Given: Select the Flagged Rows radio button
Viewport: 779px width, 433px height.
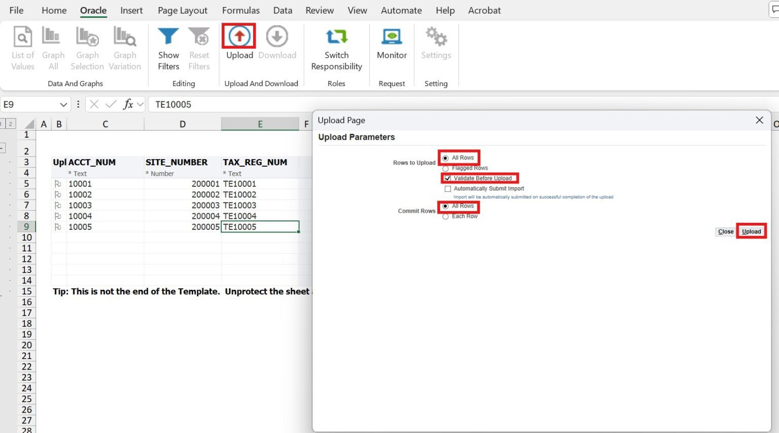Looking at the screenshot, I should [x=445, y=168].
